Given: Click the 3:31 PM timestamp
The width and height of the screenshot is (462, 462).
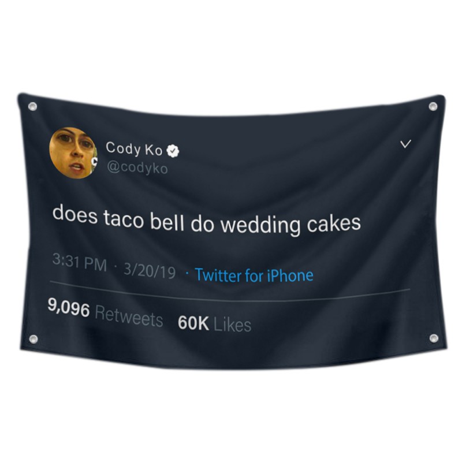Looking at the screenshot, I should click(80, 263).
